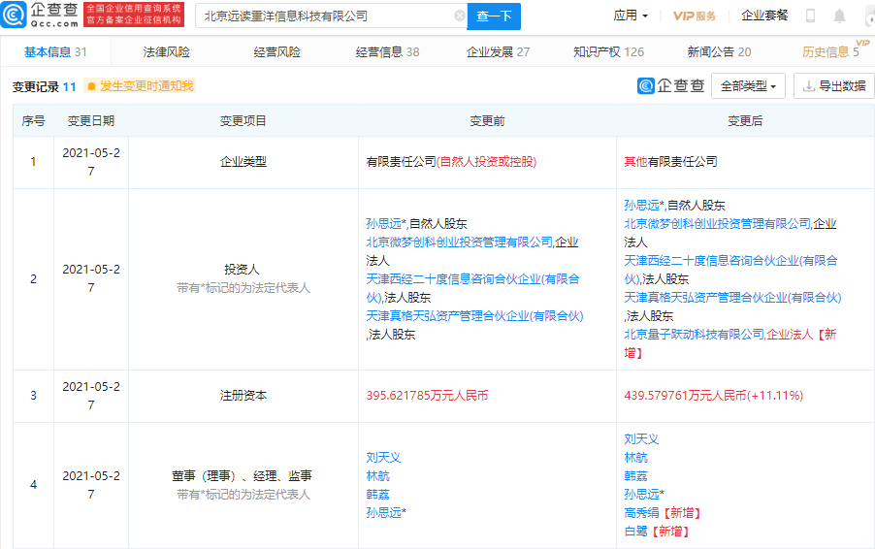Viewport: 875px width, 549px height.
Task: Click the 查一下 search button
Action: [x=494, y=16]
